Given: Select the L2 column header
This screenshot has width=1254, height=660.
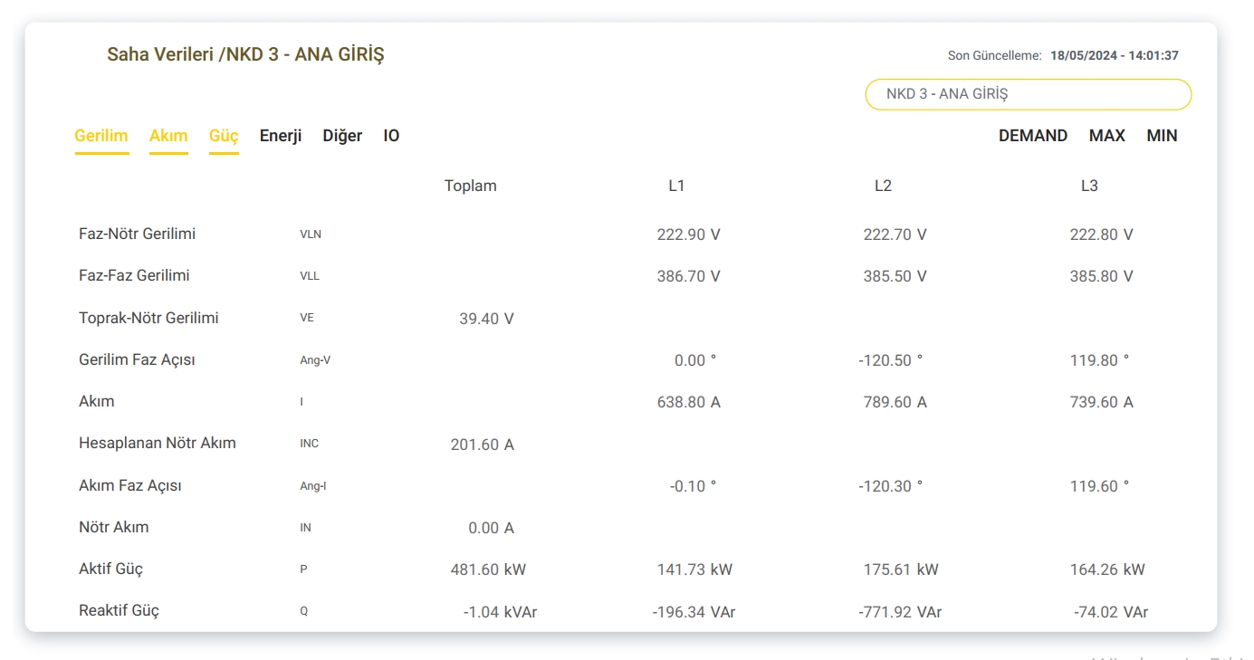Looking at the screenshot, I should [x=883, y=186].
